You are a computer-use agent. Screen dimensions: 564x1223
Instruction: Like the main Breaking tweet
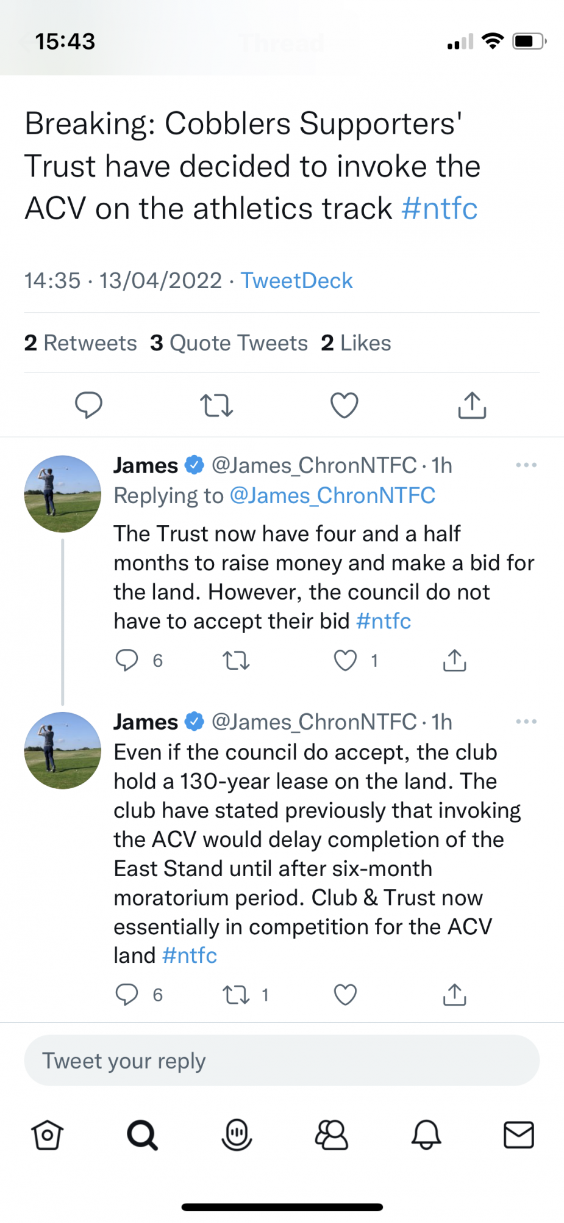[344, 405]
